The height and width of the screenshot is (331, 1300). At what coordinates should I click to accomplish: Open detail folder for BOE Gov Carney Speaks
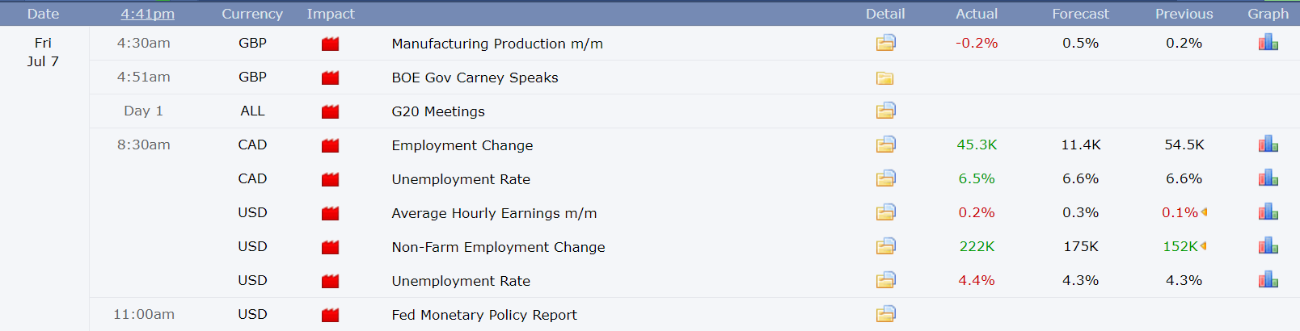885,78
